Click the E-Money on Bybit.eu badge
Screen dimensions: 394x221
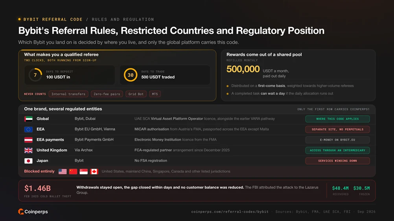[337, 140]
